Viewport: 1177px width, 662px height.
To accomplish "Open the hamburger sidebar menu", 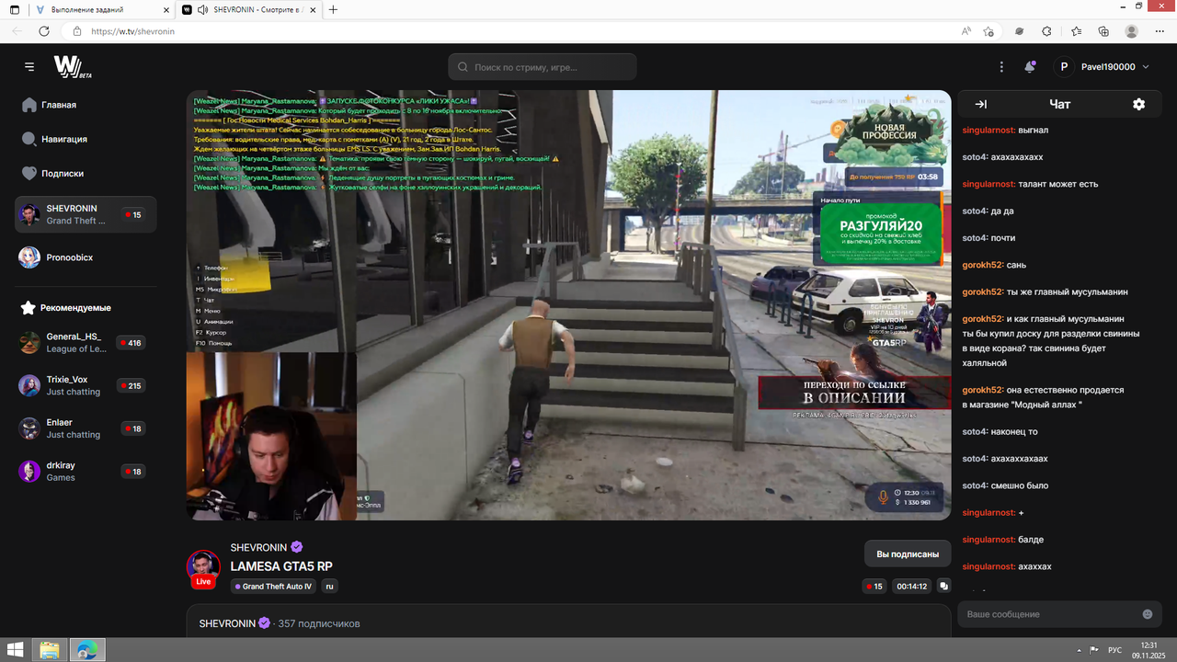I will coord(29,67).
